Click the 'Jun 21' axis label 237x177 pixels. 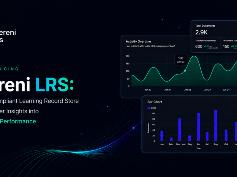click(167, 90)
